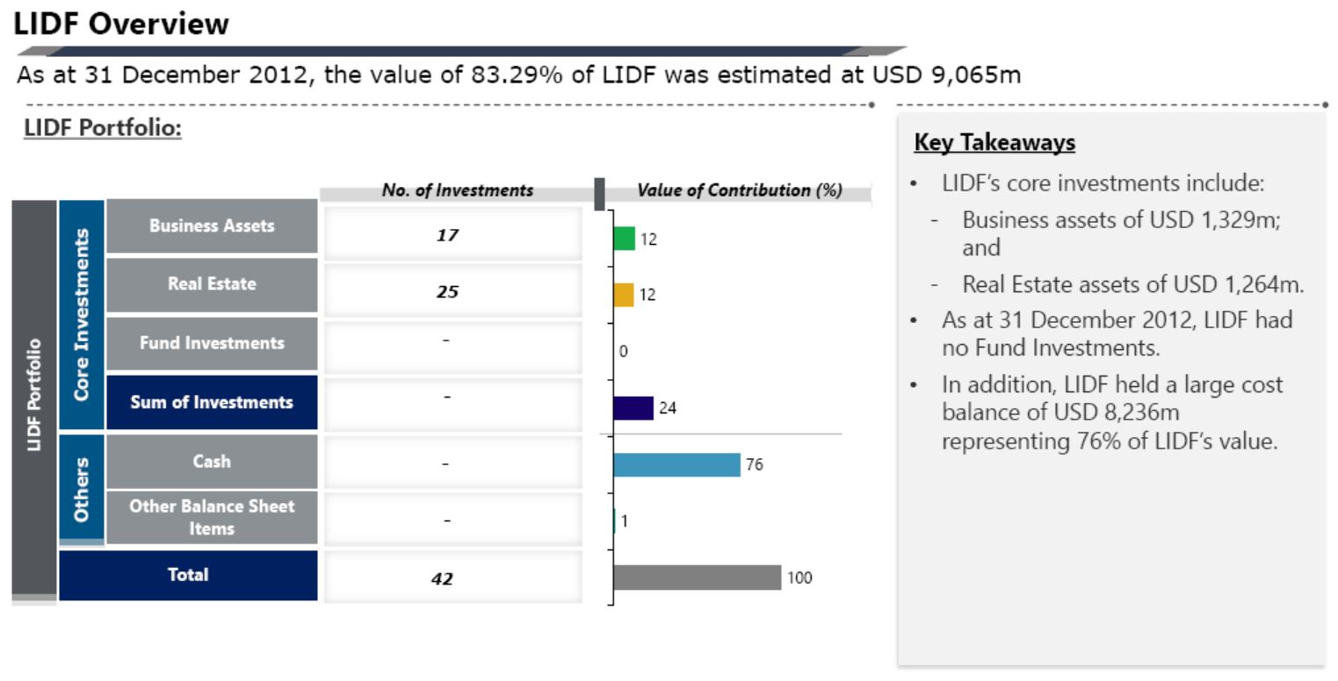Viewport: 1338px width, 681px height.
Task: Select the Real Estate row label
Action: point(212,284)
